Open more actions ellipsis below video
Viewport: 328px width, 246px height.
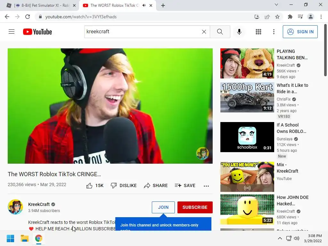click(206, 186)
